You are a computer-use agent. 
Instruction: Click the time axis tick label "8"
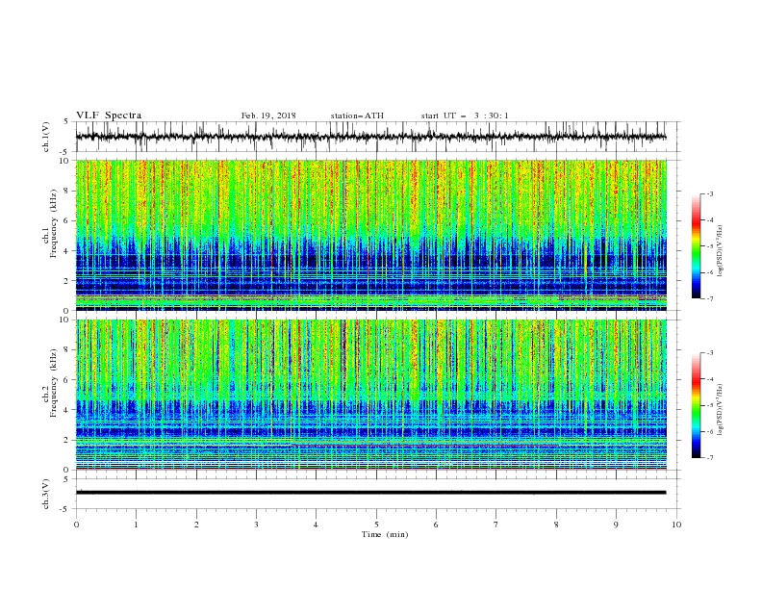click(556, 525)
